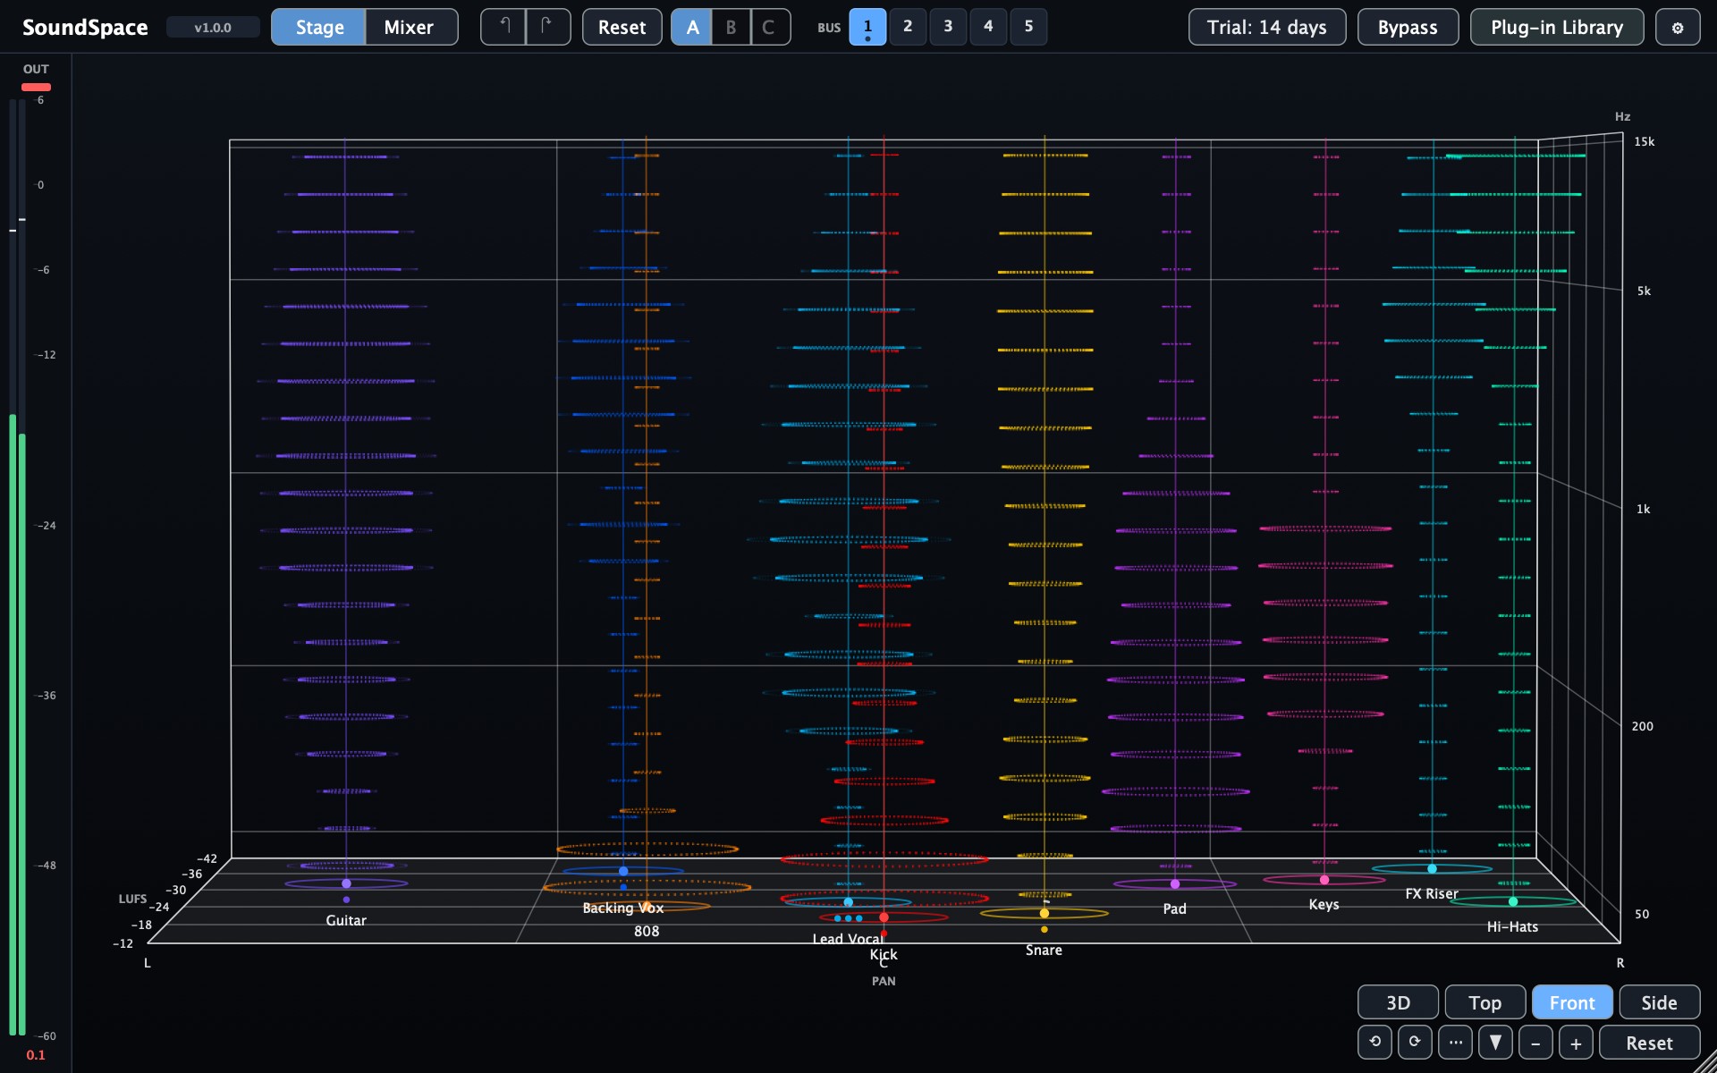Select the Snare track node
The image size is (1717, 1073).
pos(1044,913)
